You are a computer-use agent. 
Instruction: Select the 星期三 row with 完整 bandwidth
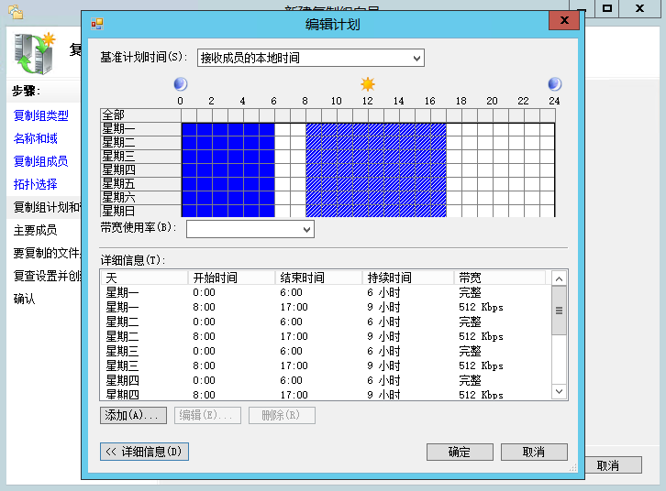(x=326, y=351)
